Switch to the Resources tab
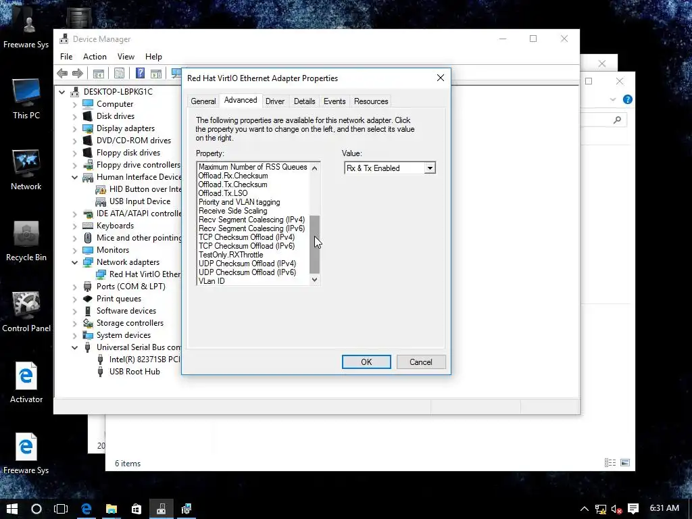692x519 pixels. pos(371,101)
